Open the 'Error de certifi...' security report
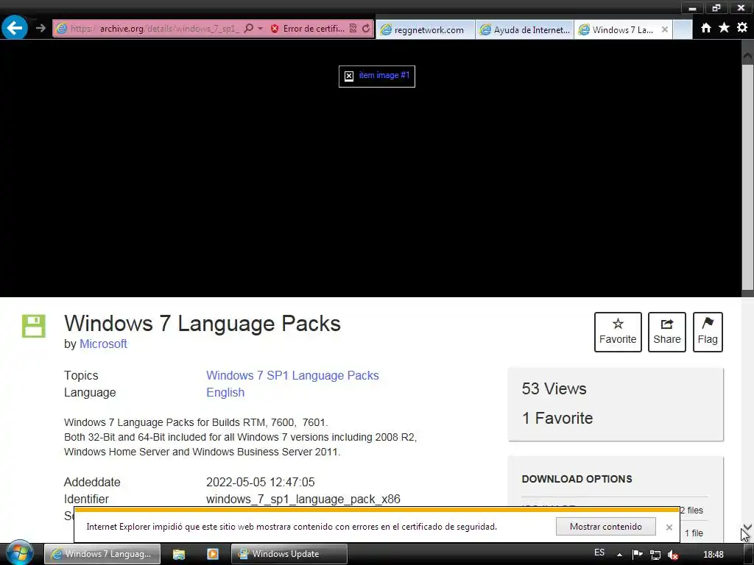This screenshot has height=565, width=754. pos(314,29)
